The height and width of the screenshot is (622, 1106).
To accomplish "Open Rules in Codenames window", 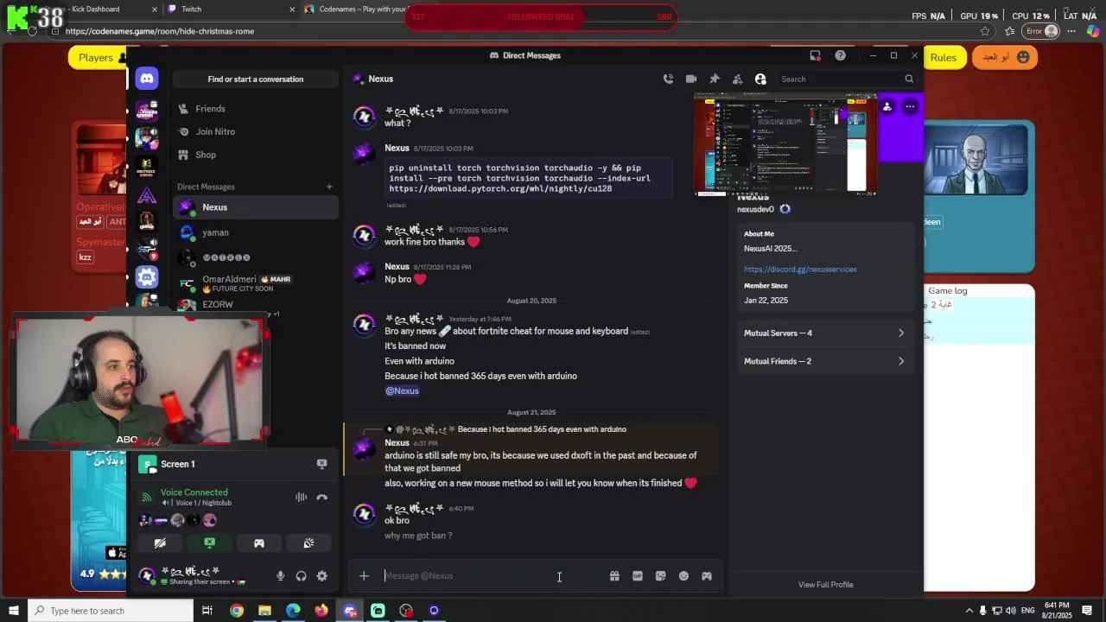I will (944, 58).
